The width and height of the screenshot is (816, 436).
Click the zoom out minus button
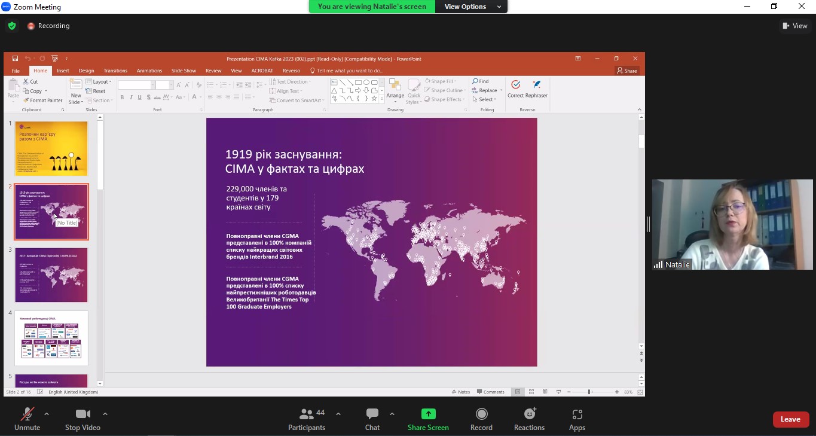[569, 392]
